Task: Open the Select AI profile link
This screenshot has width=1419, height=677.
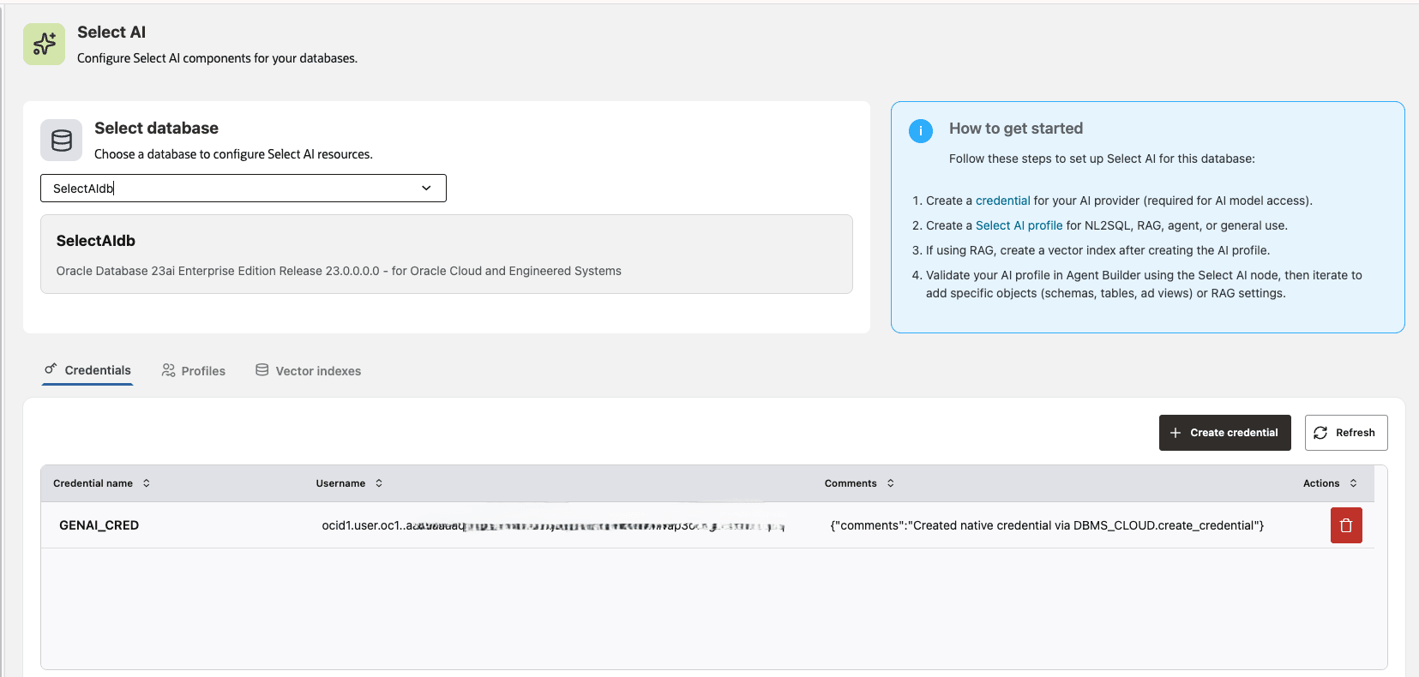Action: point(1019,225)
